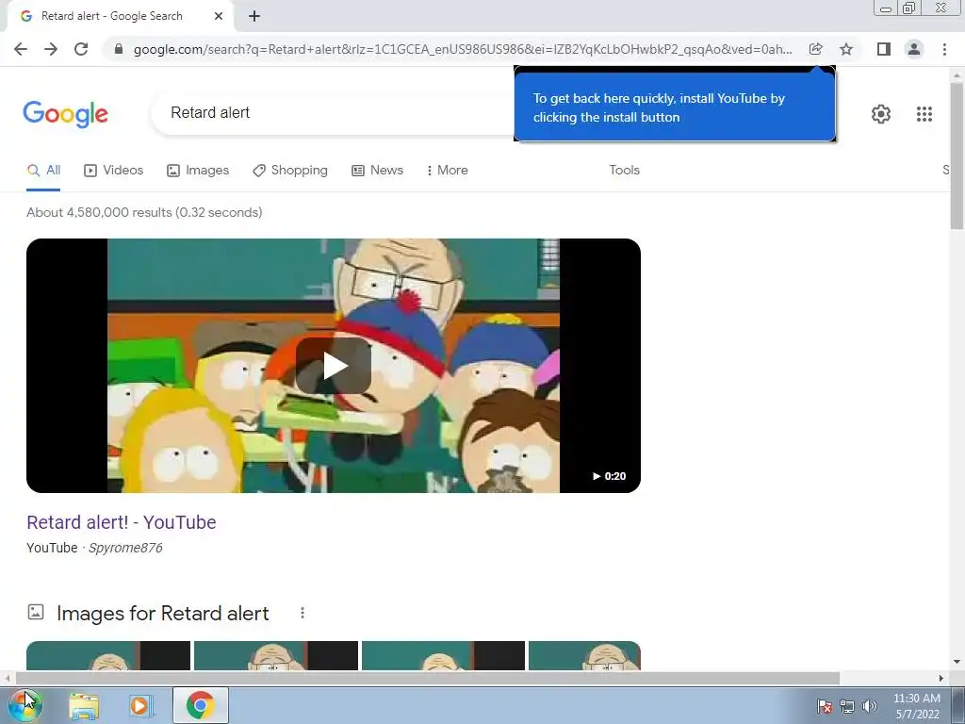Viewport: 965px width, 724px height.
Task: Click the Spyrome876 channel name
Action: pyautogui.click(x=125, y=548)
